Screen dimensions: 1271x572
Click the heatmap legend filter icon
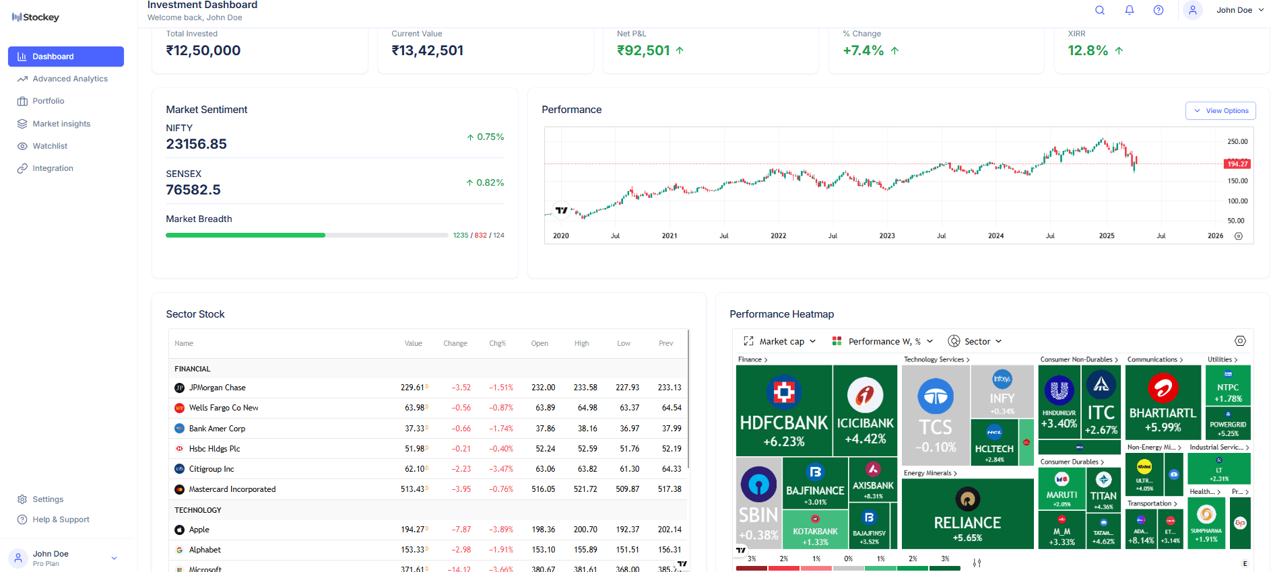coord(977,563)
